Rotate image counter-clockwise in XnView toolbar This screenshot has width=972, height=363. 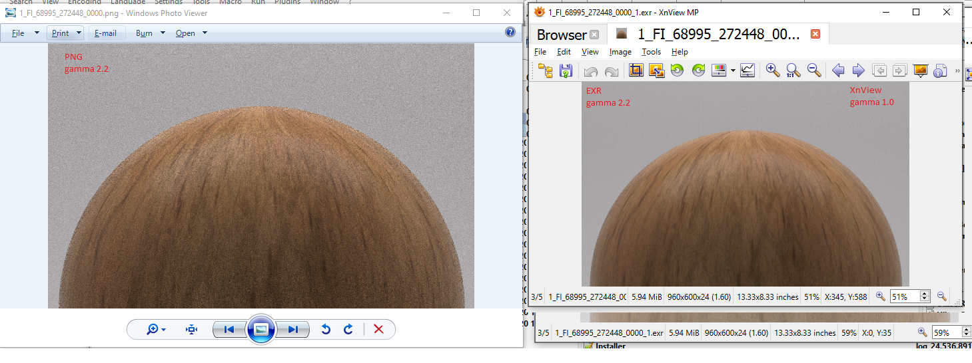677,70
